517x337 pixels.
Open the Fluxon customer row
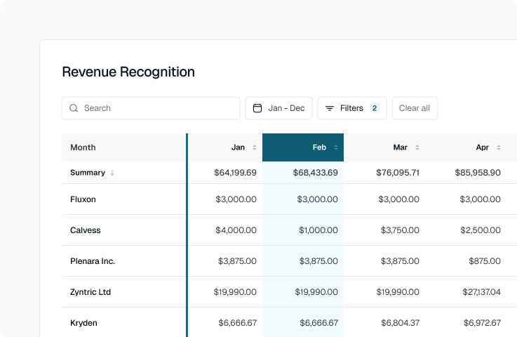[x=83, y=199]
